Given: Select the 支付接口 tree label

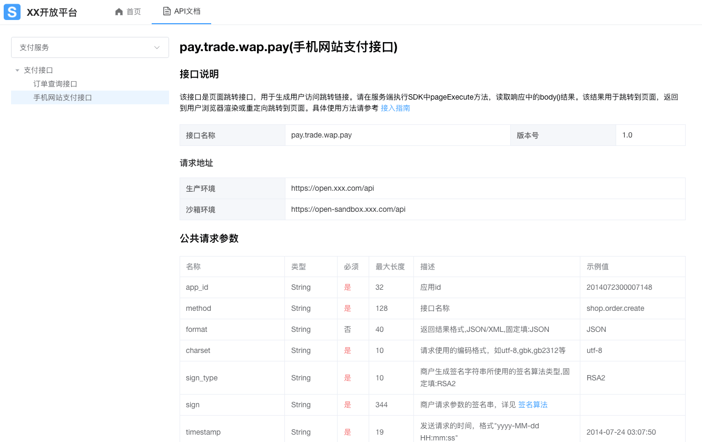Looking at the screenshot, I should 38,70.
